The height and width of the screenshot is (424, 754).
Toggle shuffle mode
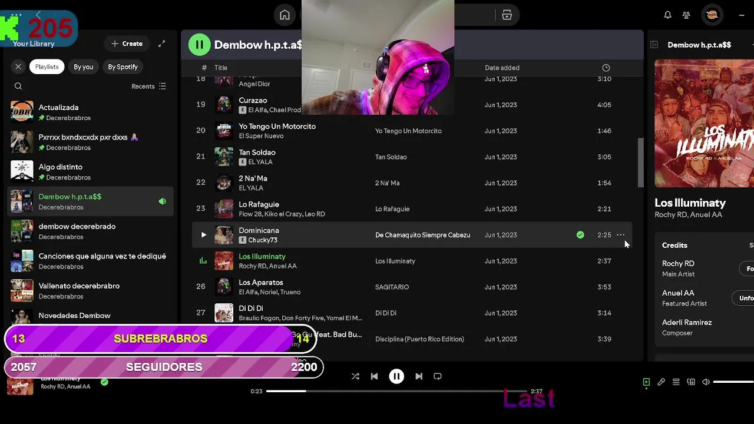(355, 376)
